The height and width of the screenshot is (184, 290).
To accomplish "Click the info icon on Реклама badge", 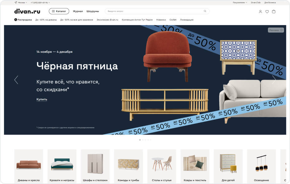I will click(x=281, y=30).
